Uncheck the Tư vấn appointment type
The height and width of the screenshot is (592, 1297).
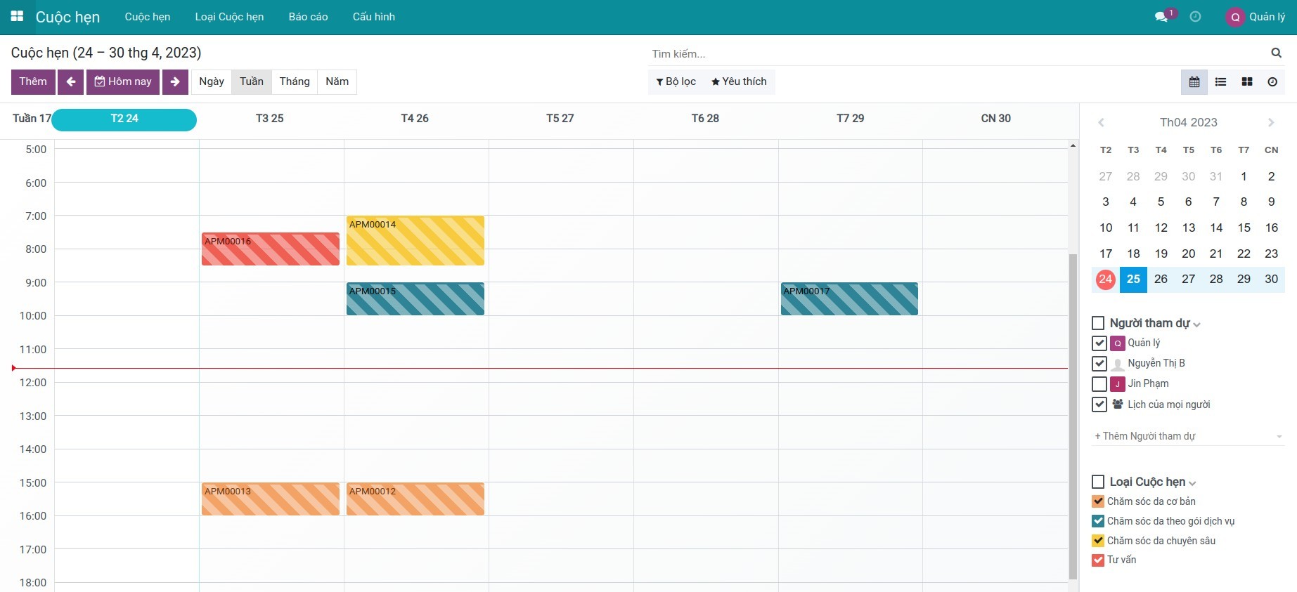1098,560
